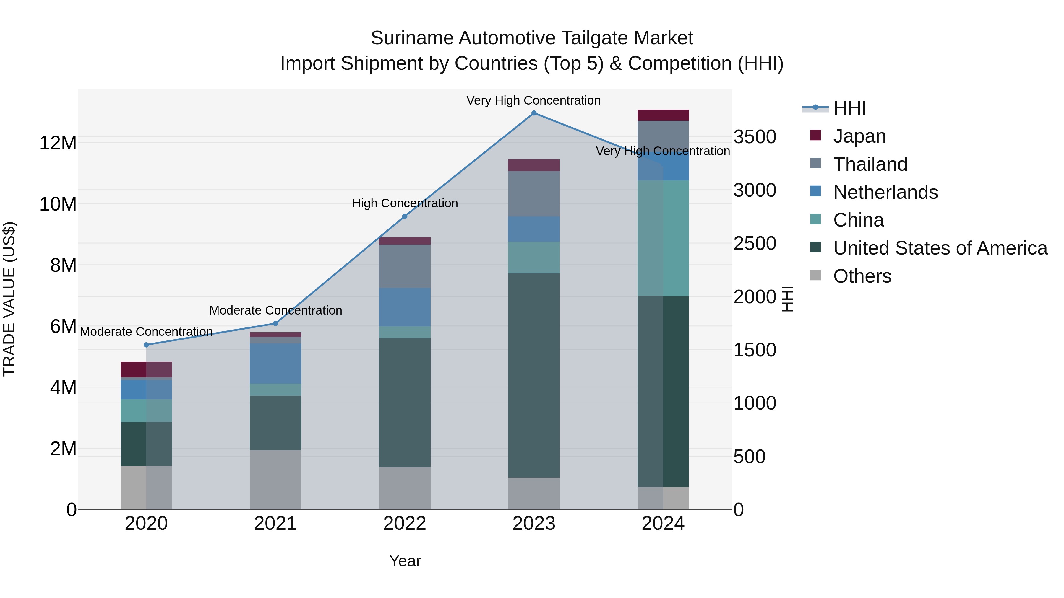Click the Japan maroon legend swatch
1064x598 pixels.
(x=815, y=135)
